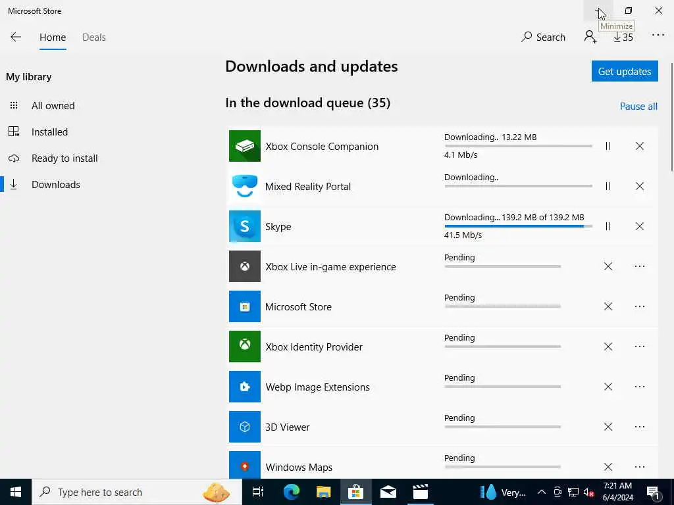Cancel Xbox Console Companion download
This screenshot has height=505, width=674.
coord(640,146)
